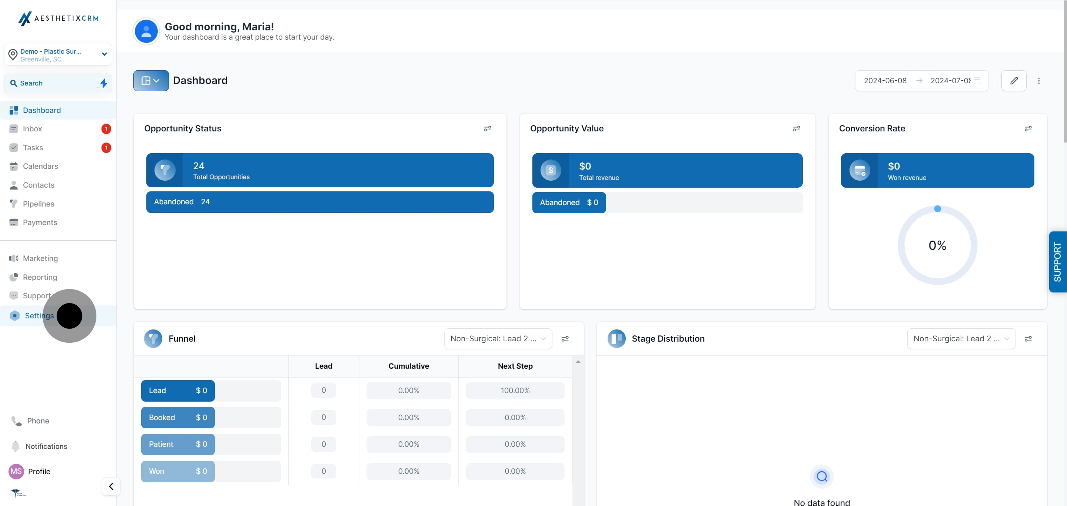Click the start date 2024-06-08 field
This screenshot has width=1067, height=506.
point(885,81)
